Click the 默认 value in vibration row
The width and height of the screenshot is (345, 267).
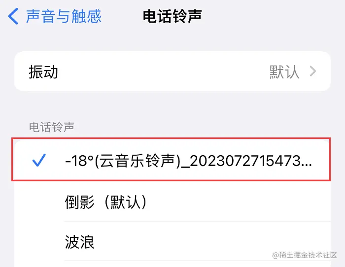(x=284, y=72)
